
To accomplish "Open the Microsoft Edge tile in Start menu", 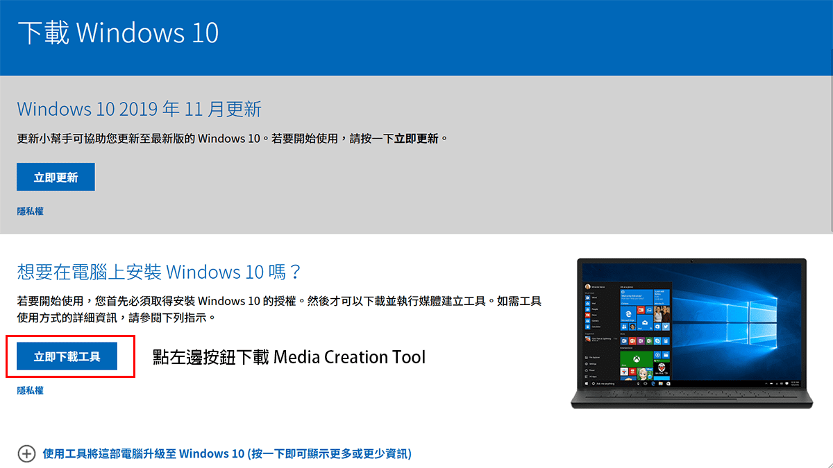I will [628, 315].
